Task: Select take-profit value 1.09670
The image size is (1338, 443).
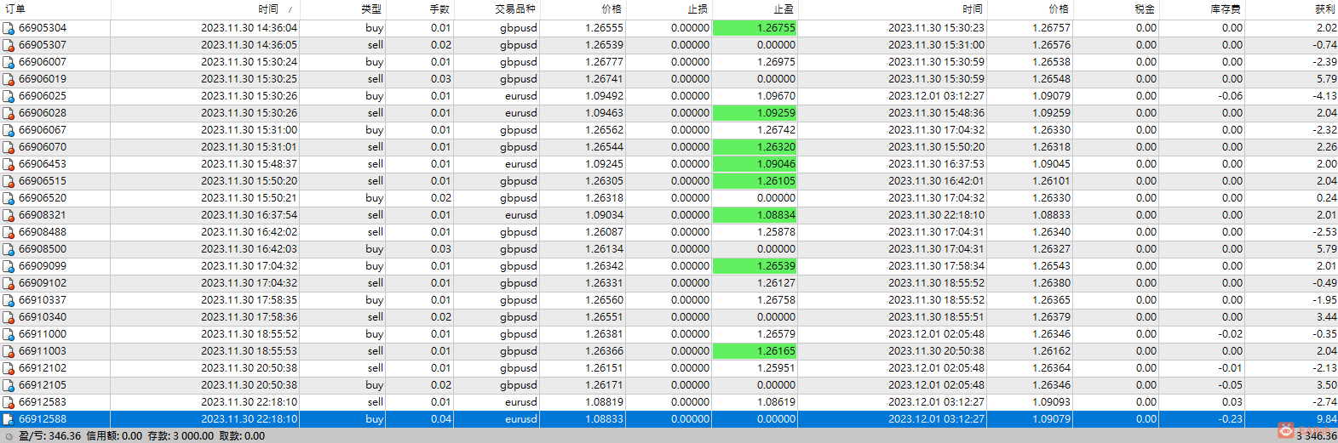Action: pyautogui.click(x=776, y=96)
